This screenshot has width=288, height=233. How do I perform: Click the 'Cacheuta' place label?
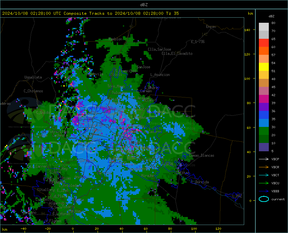click(60, 135)
